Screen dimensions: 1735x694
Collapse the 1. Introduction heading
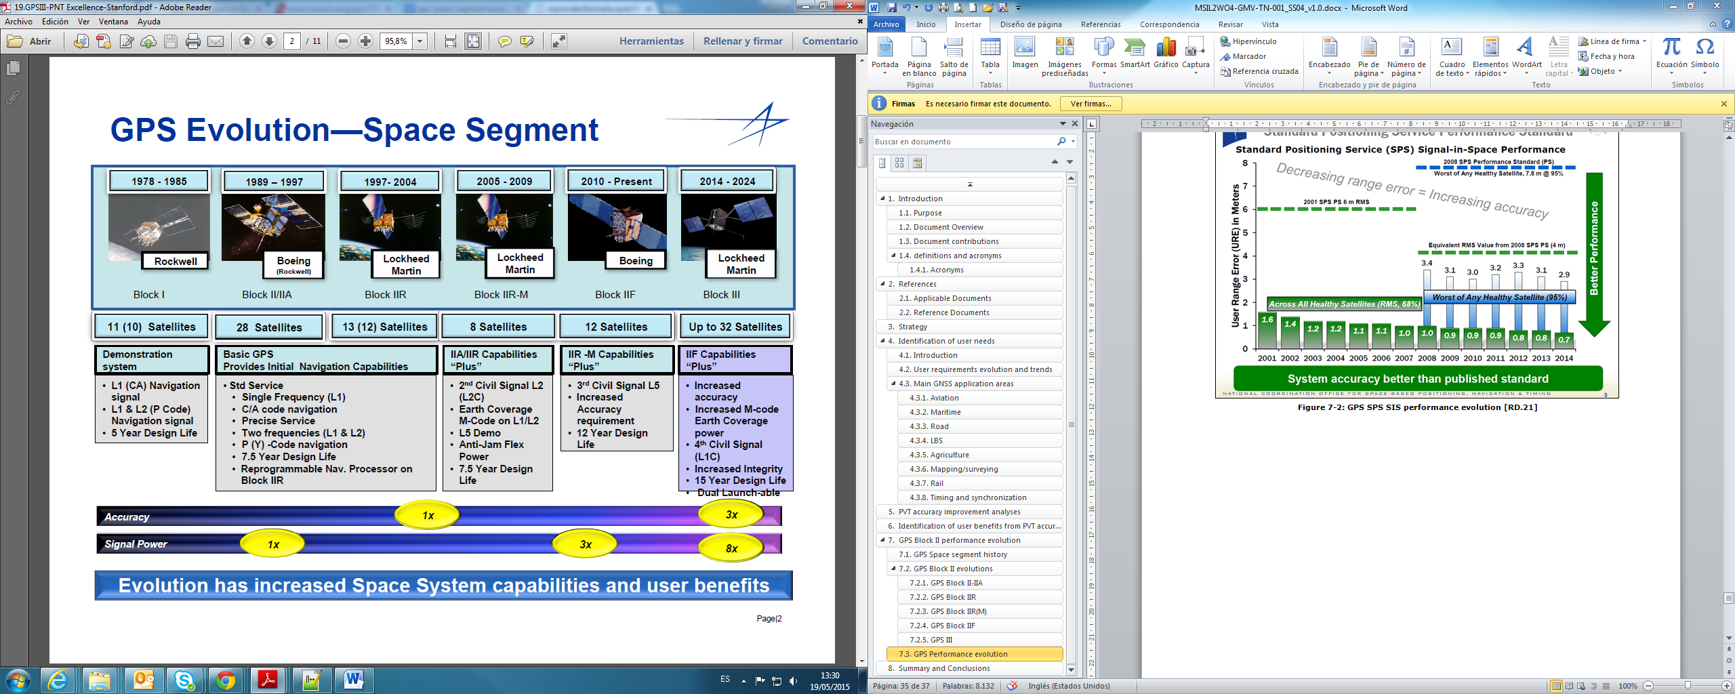(882, 199)
